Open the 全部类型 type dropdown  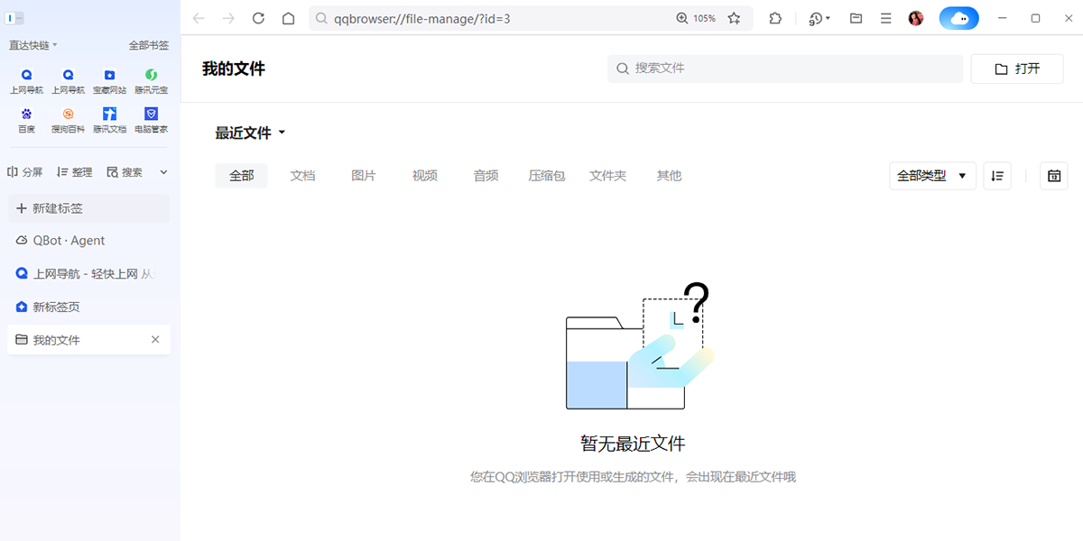pyautogui.click(x=932, y=176)
